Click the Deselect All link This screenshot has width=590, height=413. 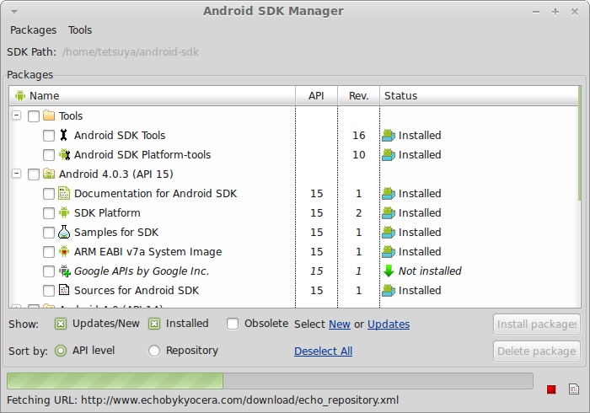(x=323, y=351)
